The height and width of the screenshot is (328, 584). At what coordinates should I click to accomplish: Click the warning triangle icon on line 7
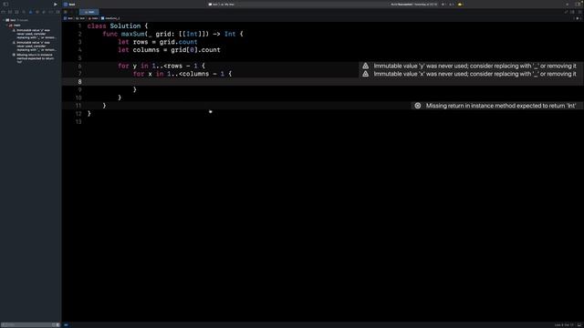pyautogui.click(x=365, y=74)
